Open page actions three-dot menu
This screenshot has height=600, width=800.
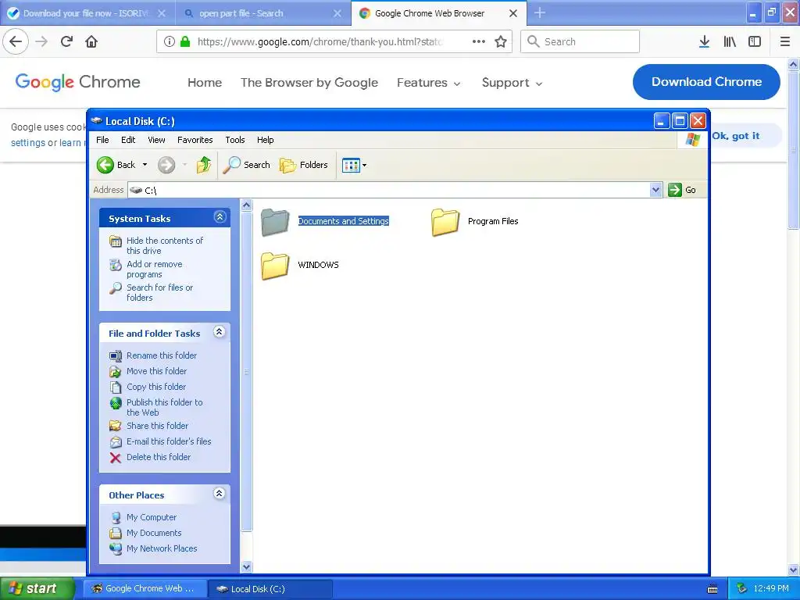point(479,41)
